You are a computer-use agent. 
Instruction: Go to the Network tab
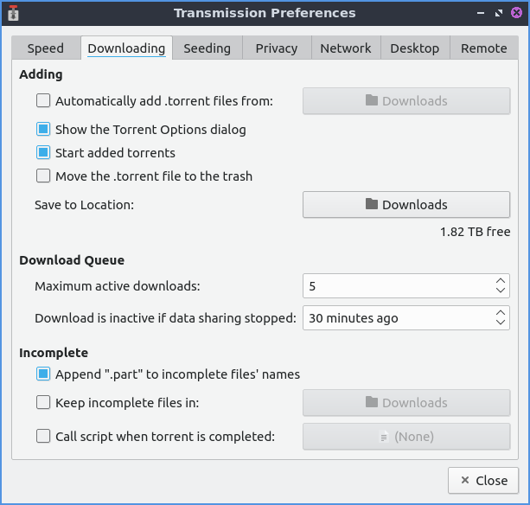pyautogui.click(x=346, y=48)
